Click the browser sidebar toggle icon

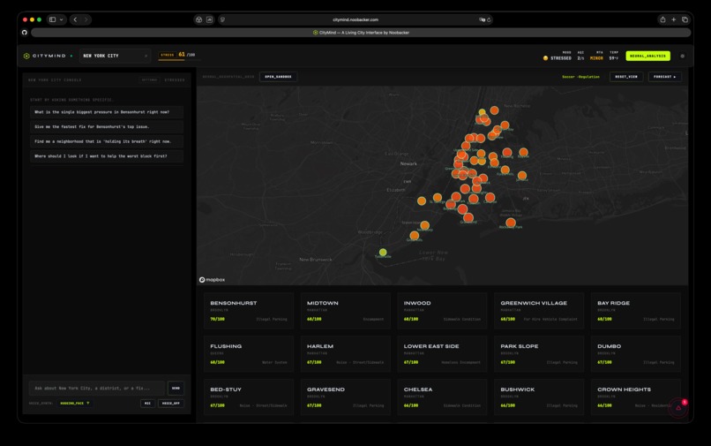53,19
